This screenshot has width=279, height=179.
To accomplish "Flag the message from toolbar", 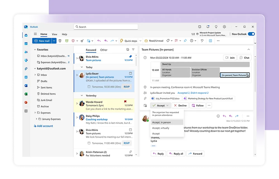I will click(176, 40).
